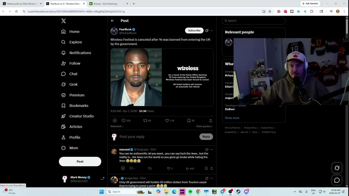
Task: Like maxxed's reply
Action: 170,168
